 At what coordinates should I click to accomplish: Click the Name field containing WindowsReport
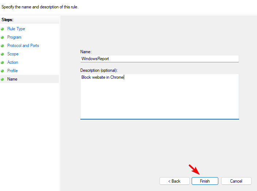160,59
